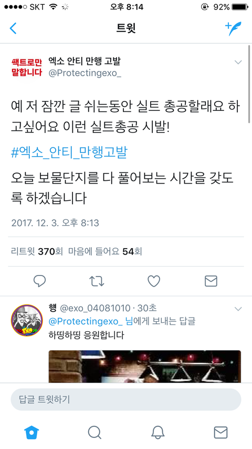Open the 행 user's round avatar
Viewport: 252px width, 449px height.
(27, 320)
